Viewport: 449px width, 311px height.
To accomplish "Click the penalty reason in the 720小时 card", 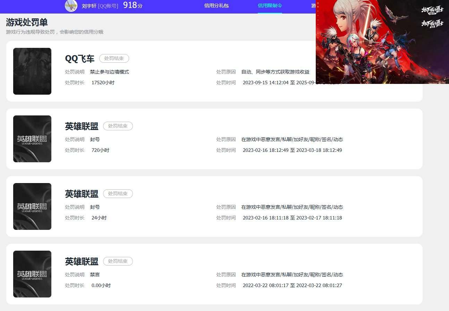I will (292, 139).
